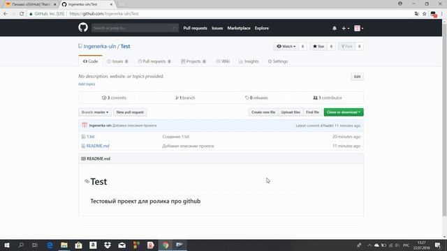Star the repository

(x=318, y=47)
